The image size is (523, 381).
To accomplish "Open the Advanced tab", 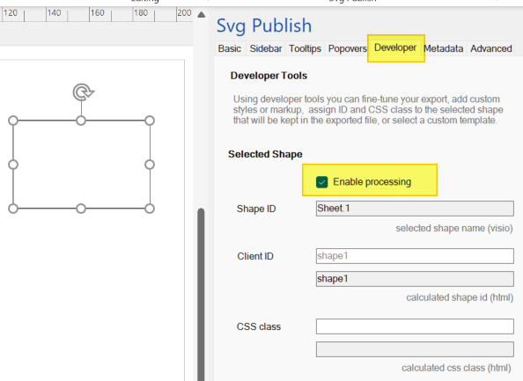I will tap(491, 48).
